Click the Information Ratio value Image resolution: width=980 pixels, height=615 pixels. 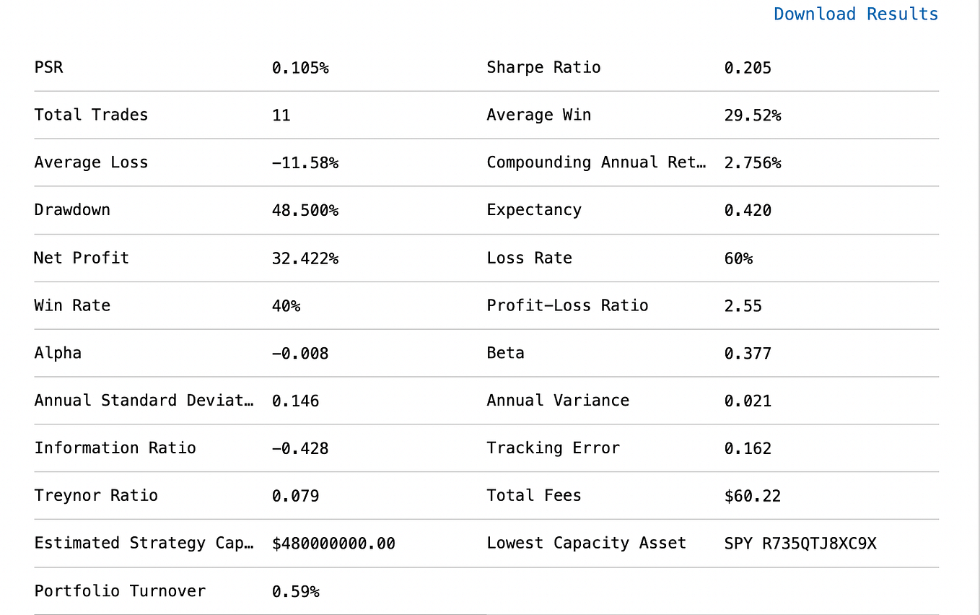[300, 448]
